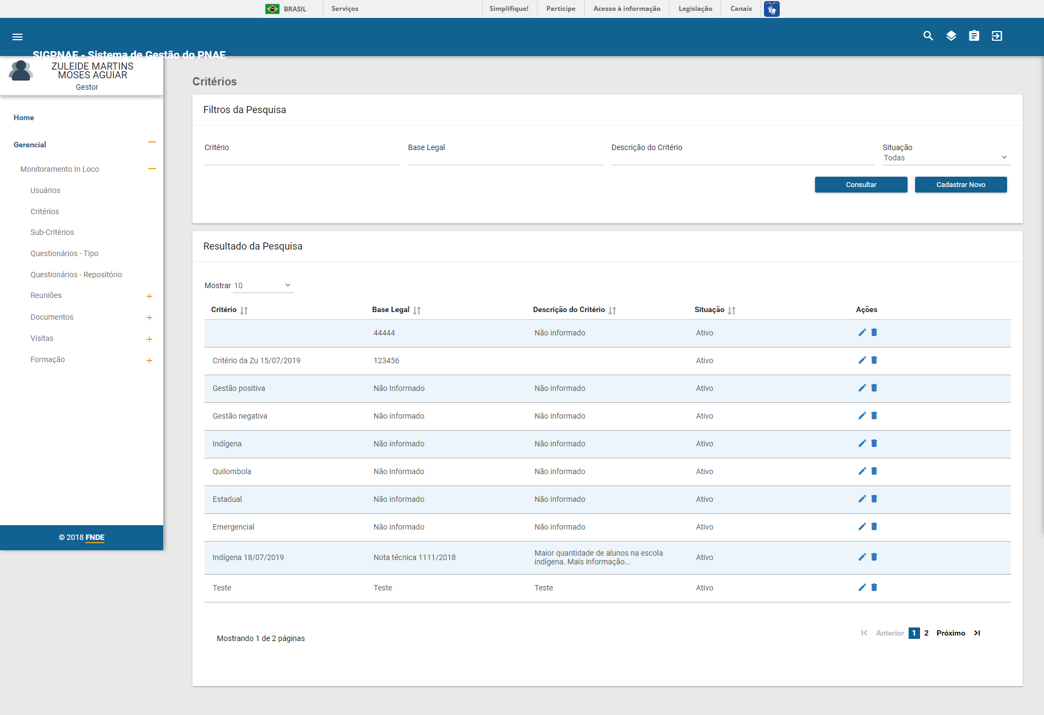This screenshot has width=1044, height=715.
Task: Delete the Indígena criterion row
Action: pos(874,443)
